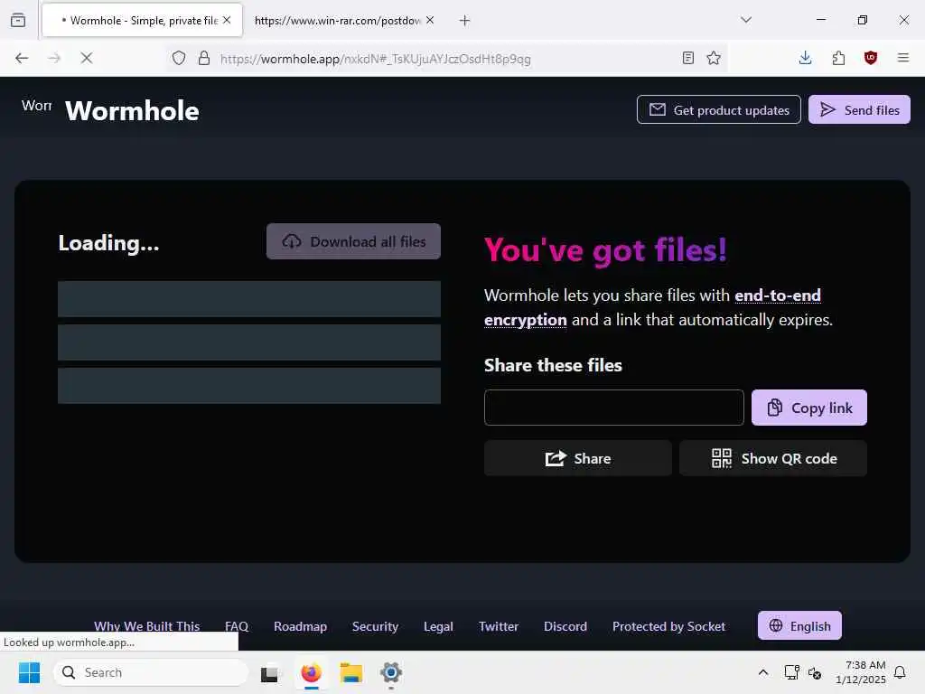Open Why We Built This link
The image size is (925, 694).
[x=147, y=626]
